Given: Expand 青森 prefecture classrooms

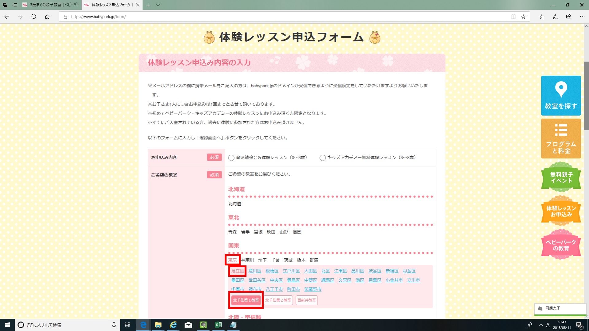Looking at the screenshot, I should (x=232, y=232).
